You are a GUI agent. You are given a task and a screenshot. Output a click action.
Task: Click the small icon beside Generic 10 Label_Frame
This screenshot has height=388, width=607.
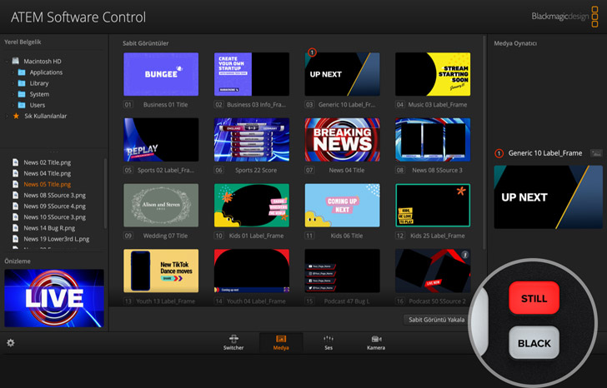pos(596,153)
